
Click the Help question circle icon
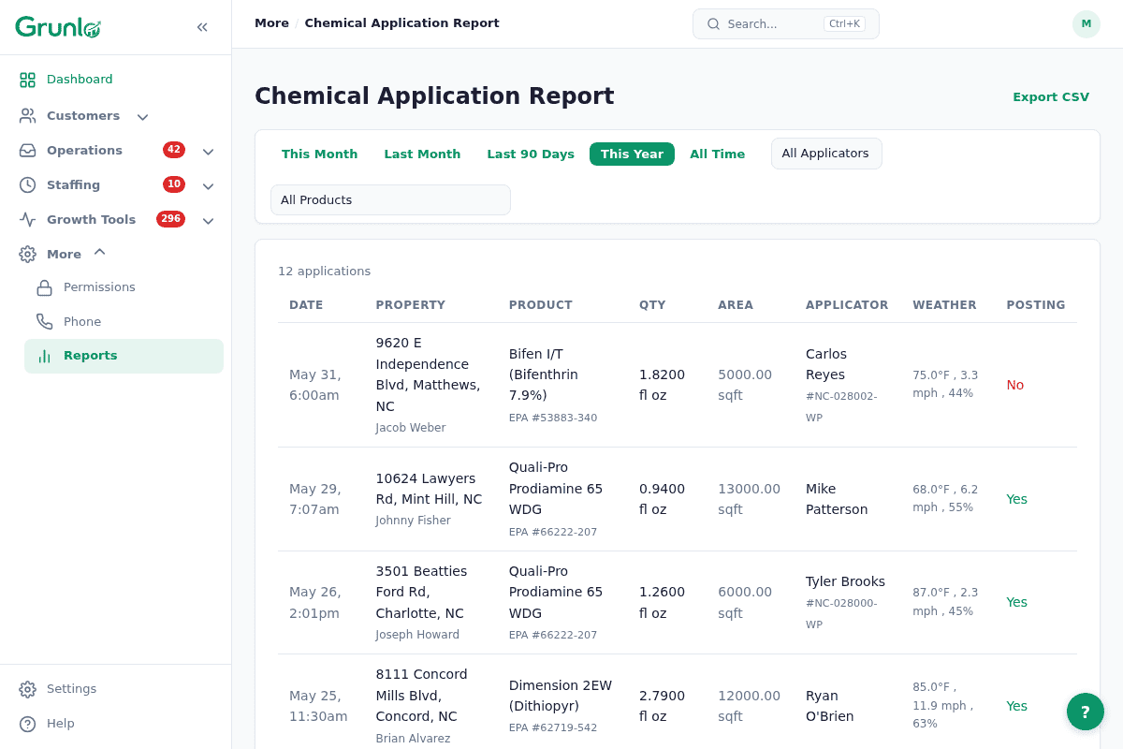tap(28, 724)
